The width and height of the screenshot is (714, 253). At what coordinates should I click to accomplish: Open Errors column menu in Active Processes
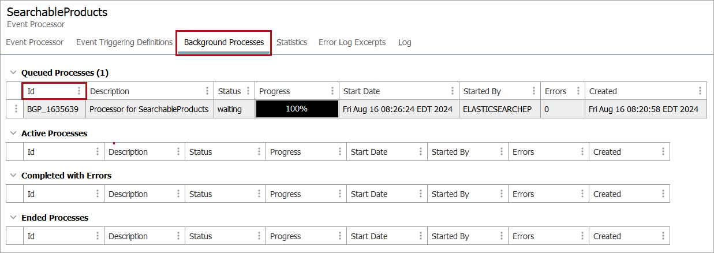582,152
